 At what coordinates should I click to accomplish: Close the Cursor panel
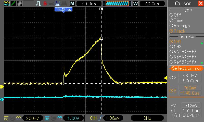[x=200, y=4]
